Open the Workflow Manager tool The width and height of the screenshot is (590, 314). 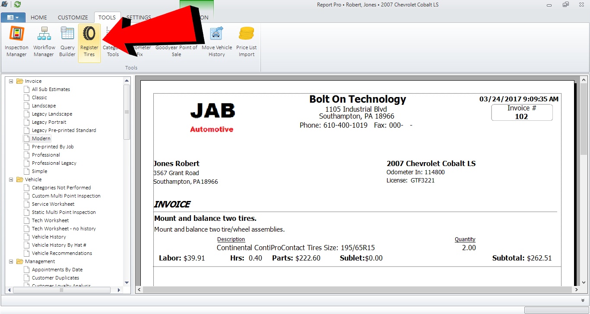[x=44, y=42]
